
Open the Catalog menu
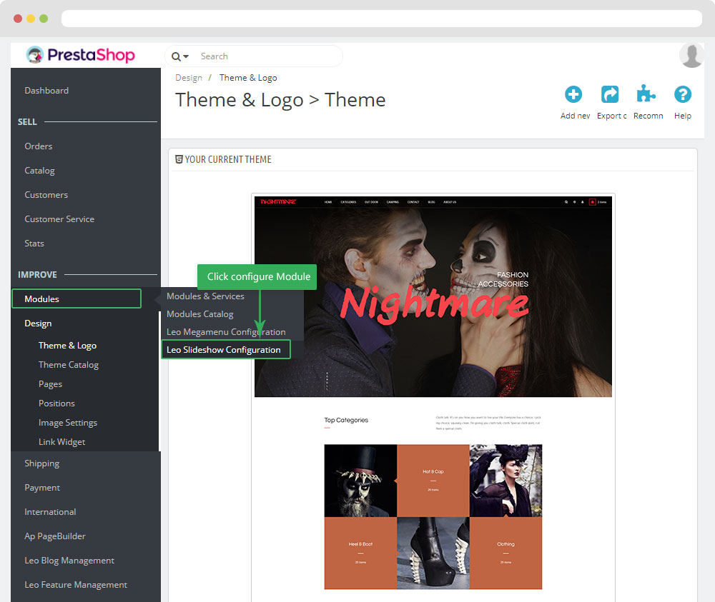pos(39,170)
